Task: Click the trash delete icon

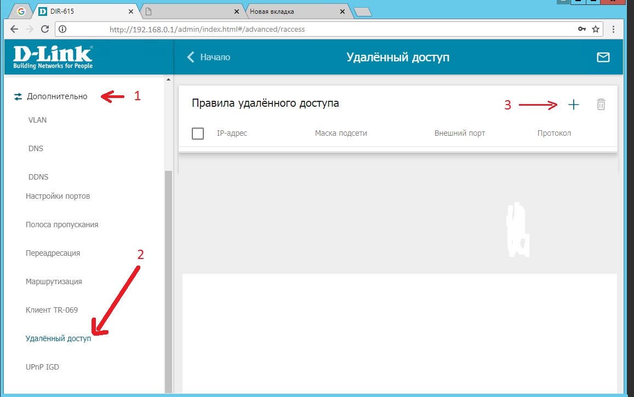Action: [x=601, y=105]
